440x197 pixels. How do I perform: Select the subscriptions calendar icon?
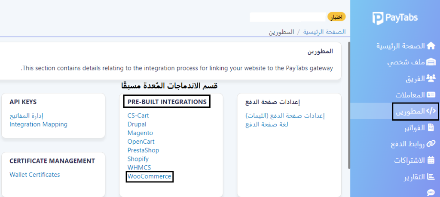[x=431, y=160]
